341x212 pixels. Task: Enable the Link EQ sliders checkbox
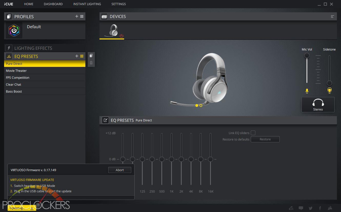[253, 133]
